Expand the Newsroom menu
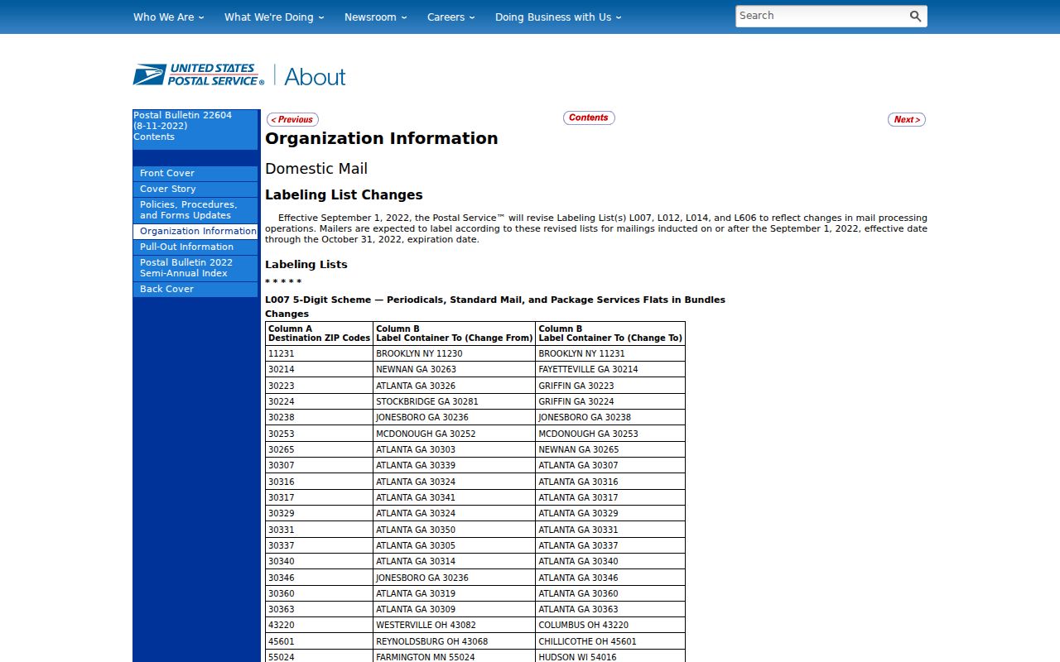This screenshot has height=662, width=1060. [x=376, y=17]
